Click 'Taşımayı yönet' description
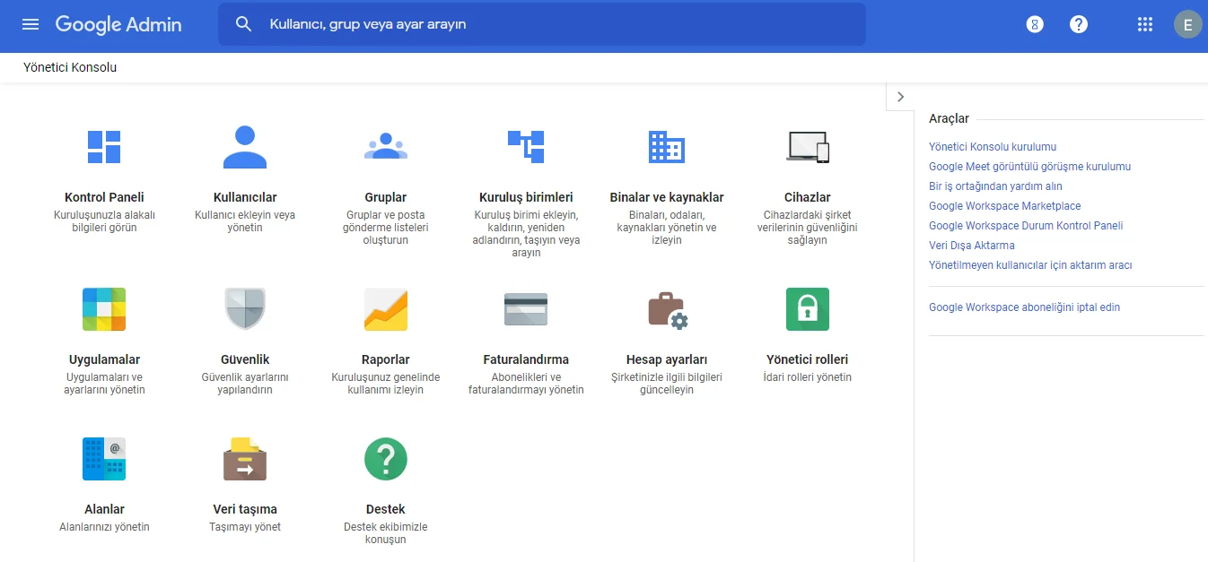Screen dimensions: 1208x562 coord(245,527)
